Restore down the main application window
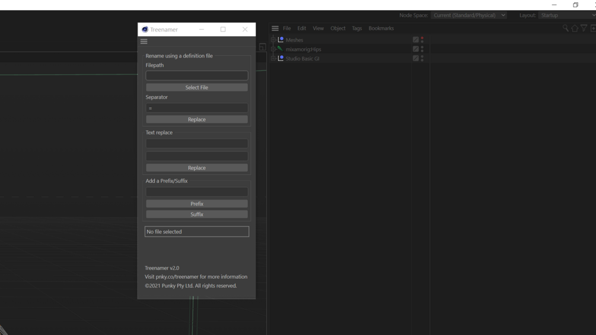This screenshot has width=596, height=335. coord(575,5)
